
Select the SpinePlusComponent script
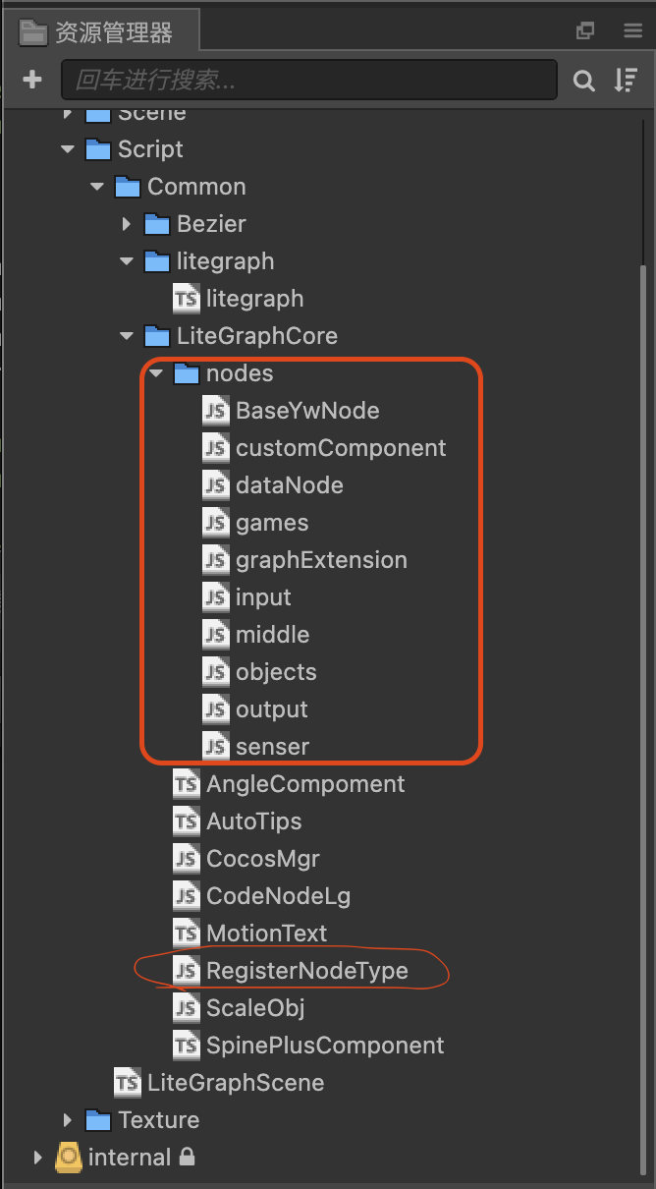pos(324,1046)
